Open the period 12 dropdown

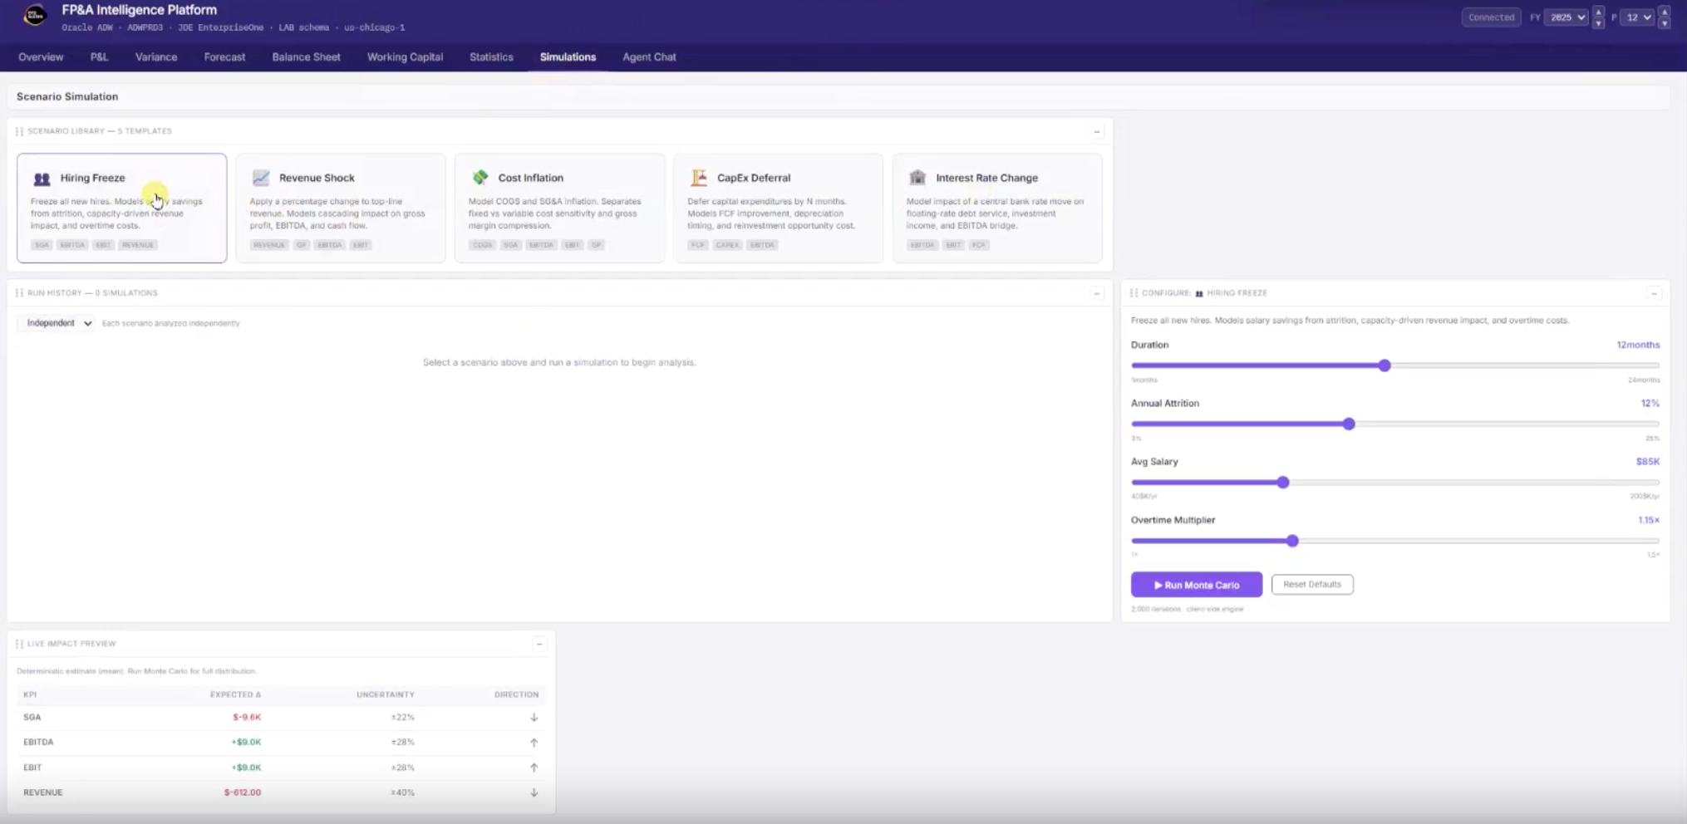tap(1638, 17)
